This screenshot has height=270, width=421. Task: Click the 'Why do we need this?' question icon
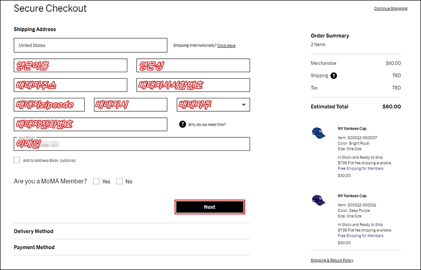[182, 124]
